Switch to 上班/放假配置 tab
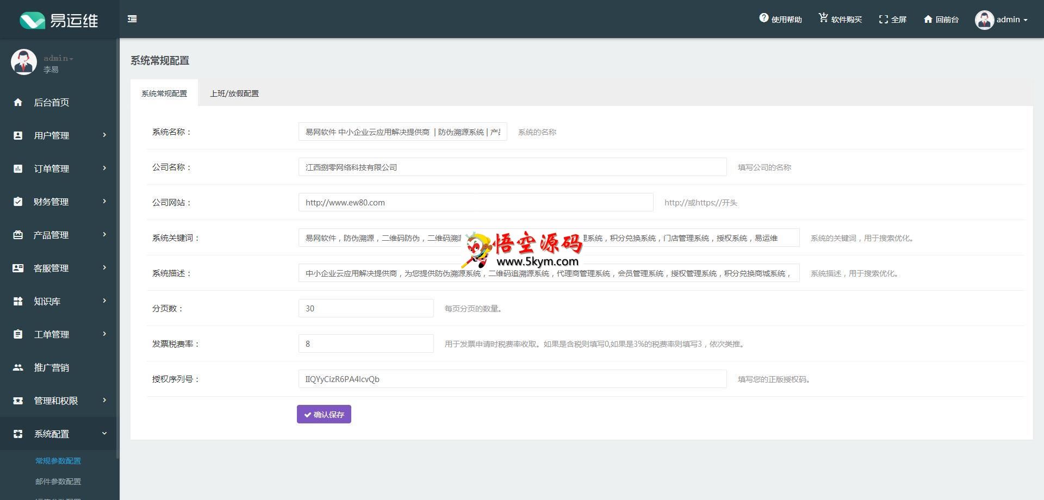The height and width of the screenshot is (500, 1044). (x=234, y=93)
